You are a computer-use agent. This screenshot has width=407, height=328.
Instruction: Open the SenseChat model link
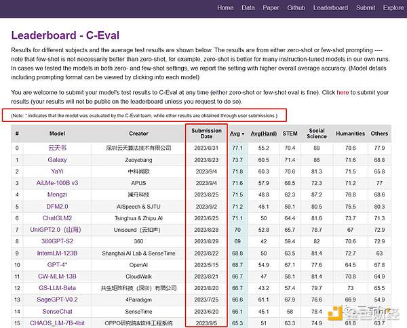click(58, 312)
